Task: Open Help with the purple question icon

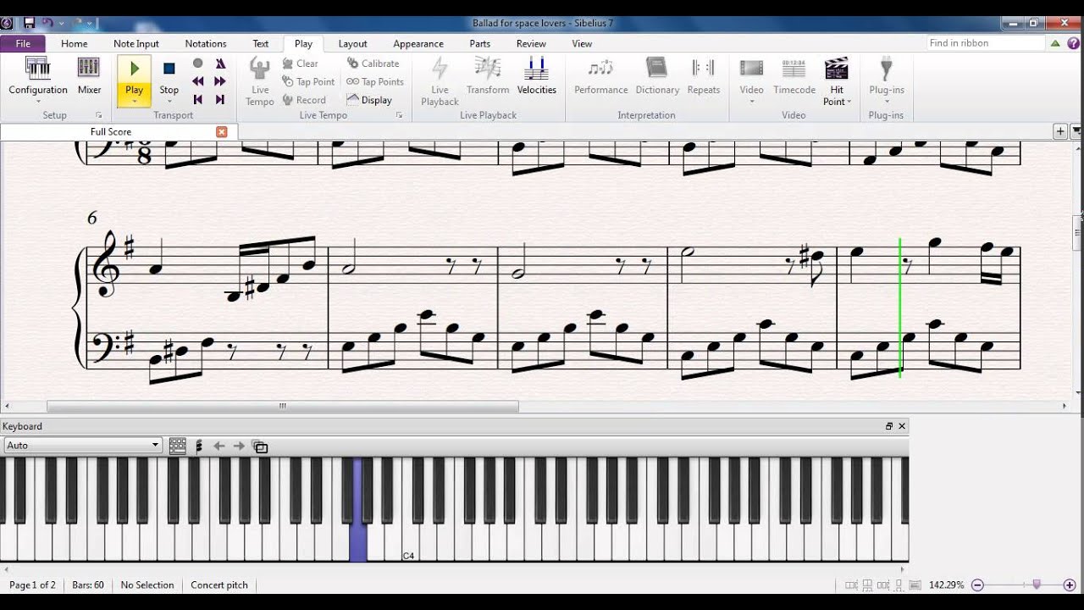Action: point(1072,43)
